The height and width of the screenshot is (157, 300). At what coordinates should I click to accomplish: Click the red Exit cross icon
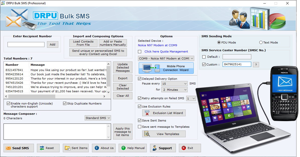point(184,148)
